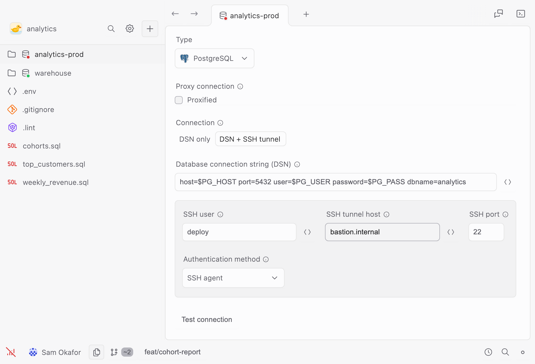Viewport: 535px width, 364px height.
Task: Open cohorts.sql file
Action: 83,146
